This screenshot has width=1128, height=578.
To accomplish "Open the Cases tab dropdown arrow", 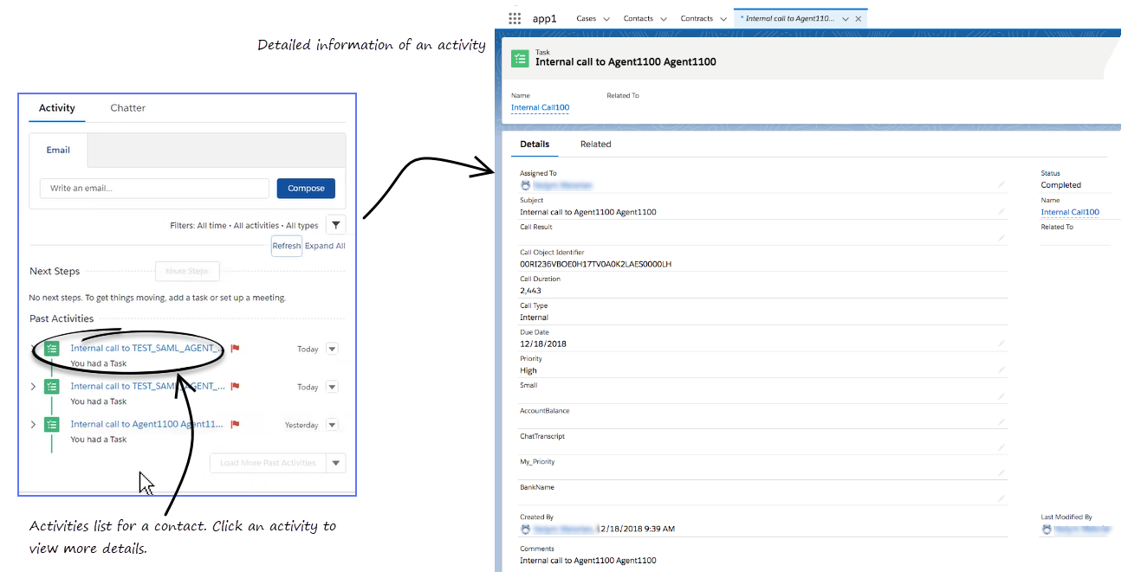I will pos(606,19).
